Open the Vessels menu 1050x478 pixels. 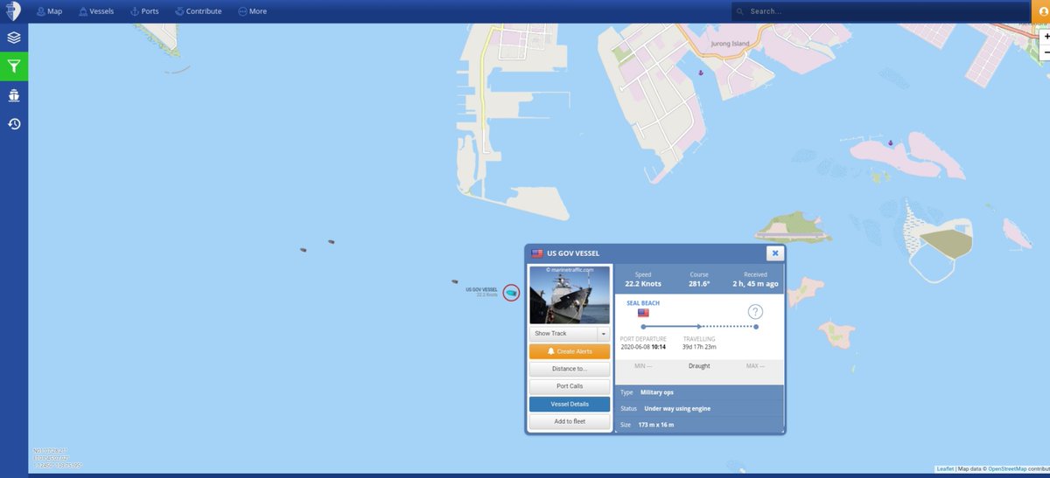click(x=95, y=11)
